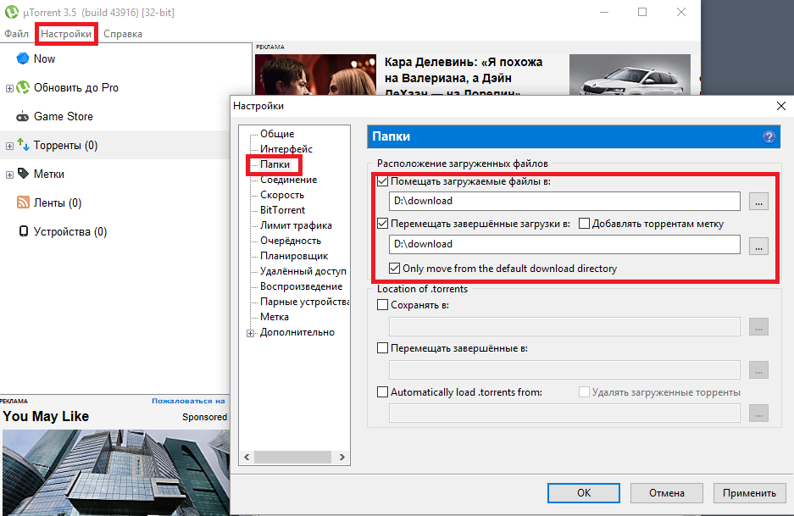The height and width of the screenshot is (516, 794).
Task: Click the Labels tag icon
Action: 24,174
